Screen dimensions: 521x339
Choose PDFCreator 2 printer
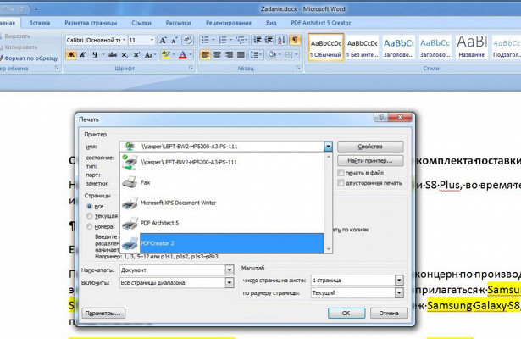[x=222, y=243]
